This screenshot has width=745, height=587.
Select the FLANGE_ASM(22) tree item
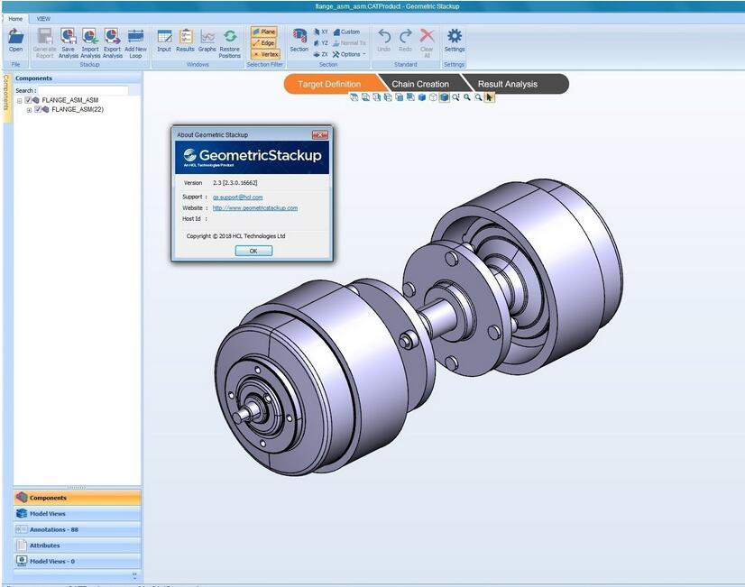point(78,109)
